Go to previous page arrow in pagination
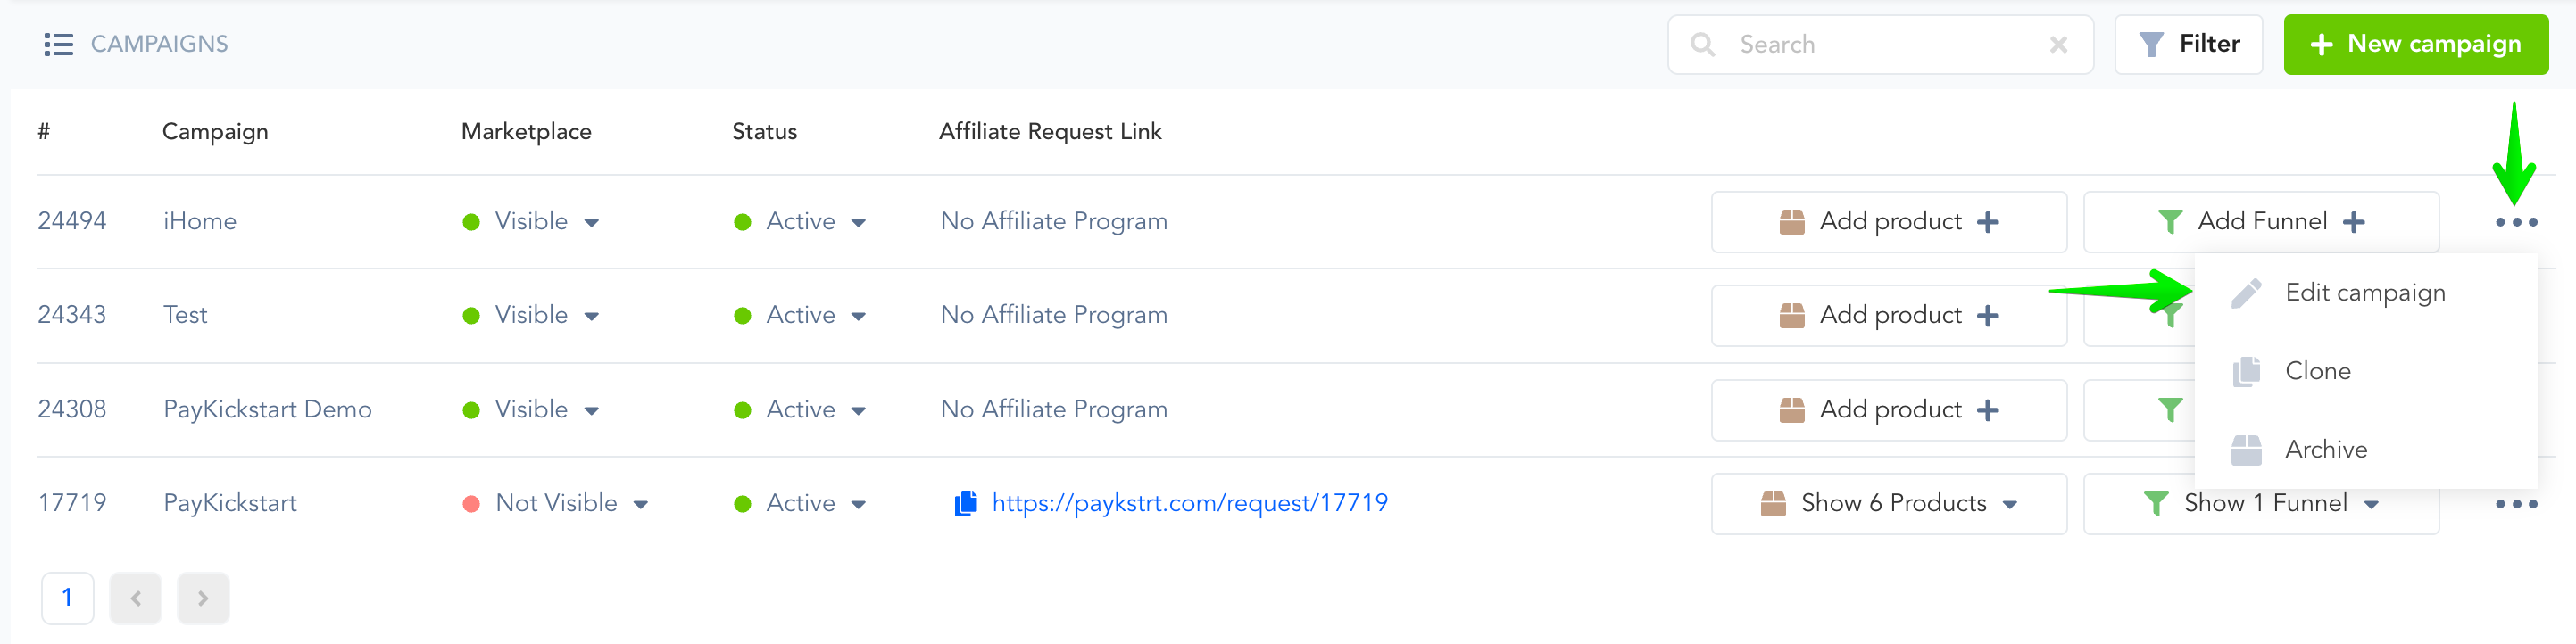2576x644 pixels. tap(136, 598)
